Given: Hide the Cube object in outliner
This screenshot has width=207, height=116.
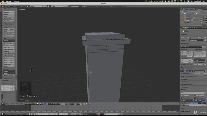Looking at the screenshot, I should tap(202, 20).
